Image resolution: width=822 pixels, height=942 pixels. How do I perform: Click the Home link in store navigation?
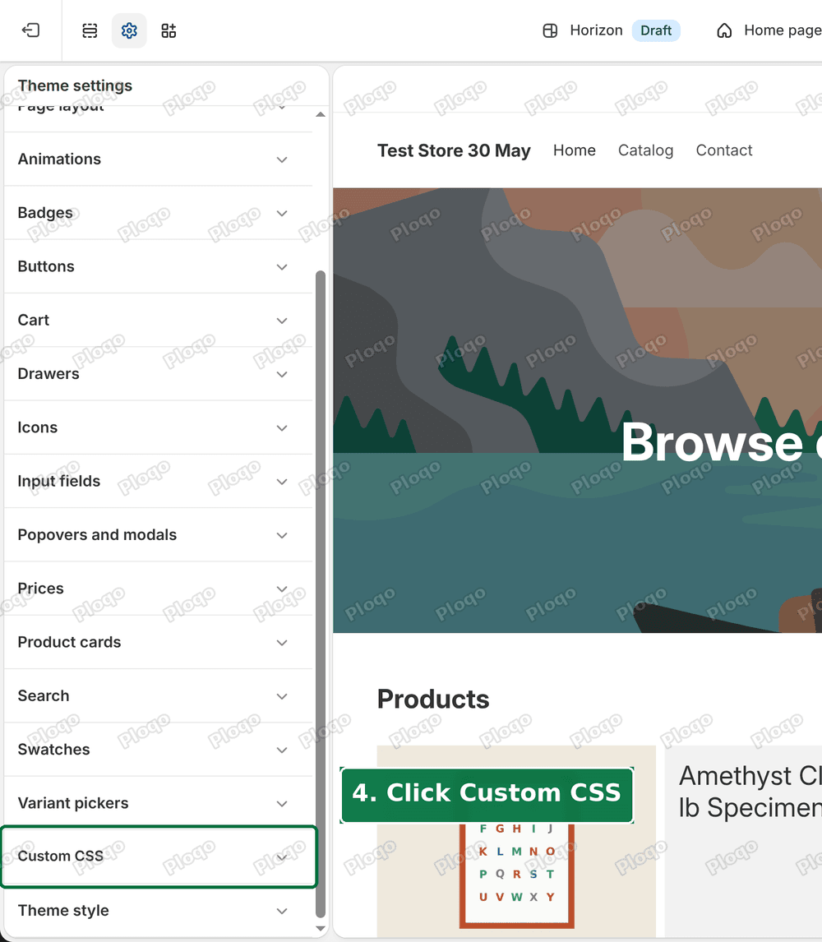coord(575,150)
